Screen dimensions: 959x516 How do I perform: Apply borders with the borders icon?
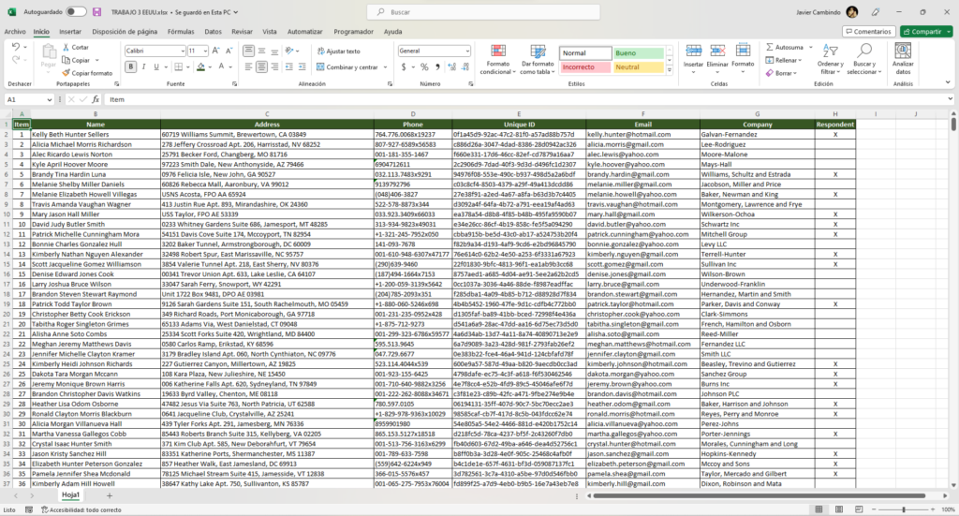tap(178, 66)
